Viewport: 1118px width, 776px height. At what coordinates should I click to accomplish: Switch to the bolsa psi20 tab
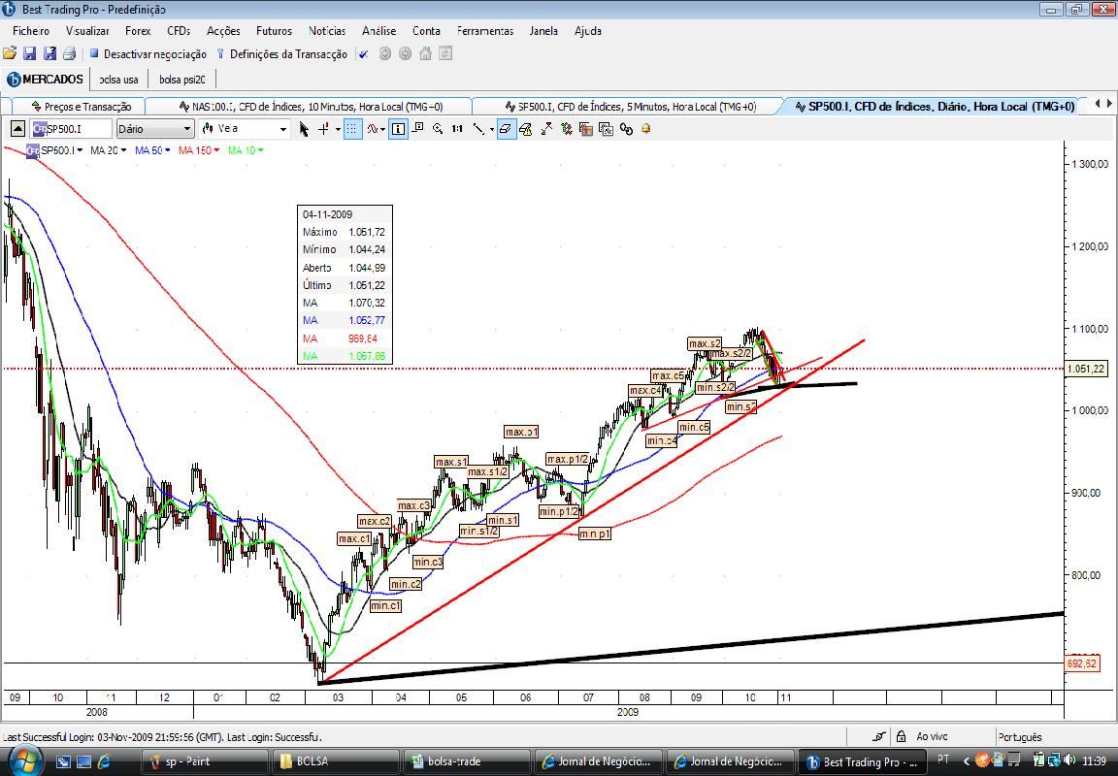(182, 80)
